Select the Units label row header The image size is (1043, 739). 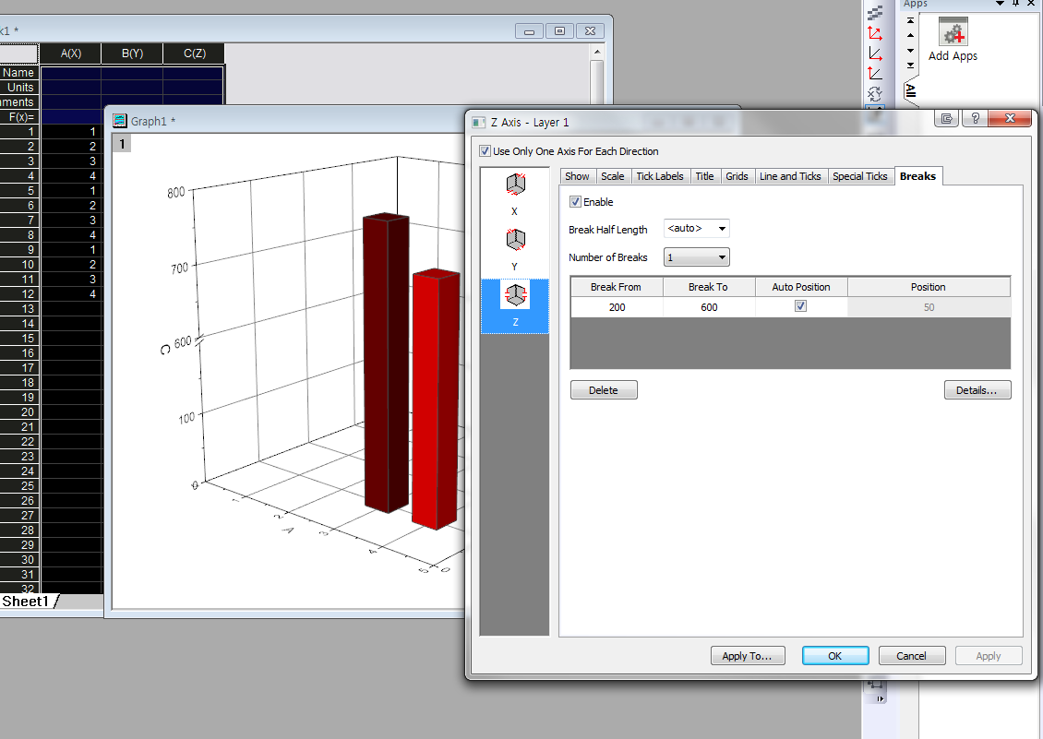19,87
